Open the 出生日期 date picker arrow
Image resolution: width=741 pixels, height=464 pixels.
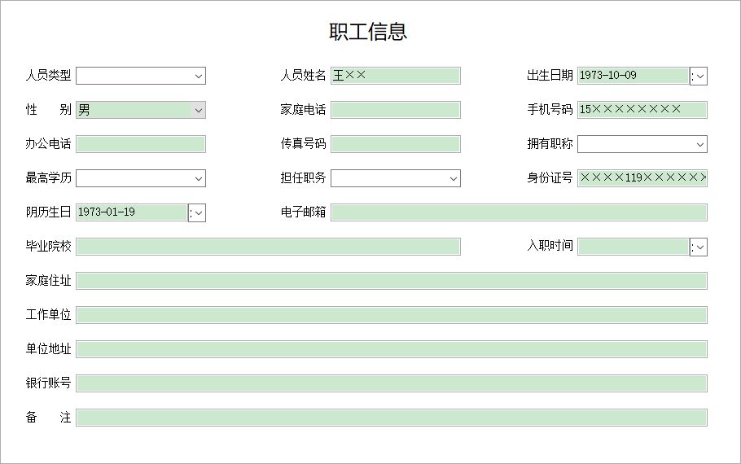(x=699, y=76)
